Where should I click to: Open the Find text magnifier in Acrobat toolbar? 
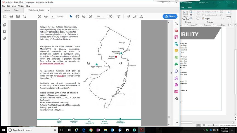25,16
